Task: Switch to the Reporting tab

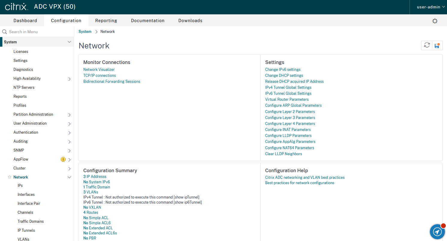Action: (x=106, y=21)
